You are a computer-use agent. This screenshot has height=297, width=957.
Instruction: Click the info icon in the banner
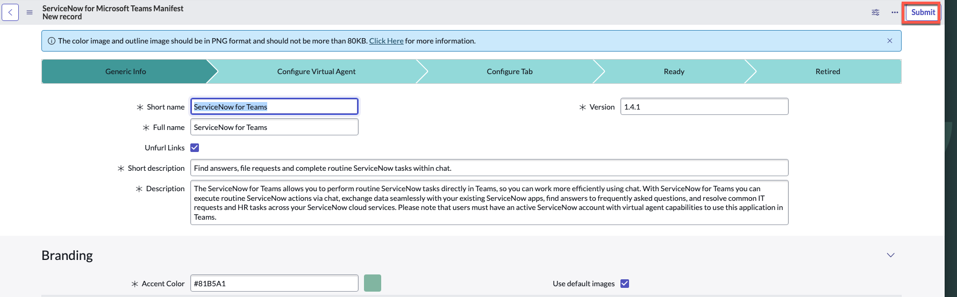click(52, 41)
